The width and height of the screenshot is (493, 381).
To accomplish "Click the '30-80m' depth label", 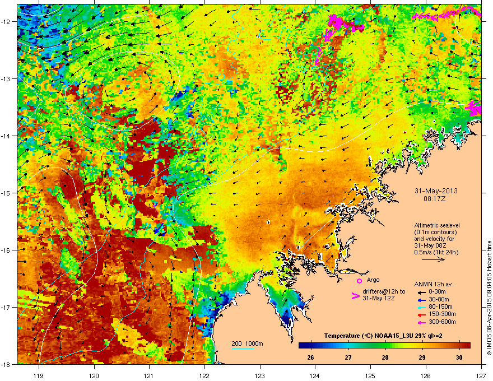I will (x=439, y=300).
